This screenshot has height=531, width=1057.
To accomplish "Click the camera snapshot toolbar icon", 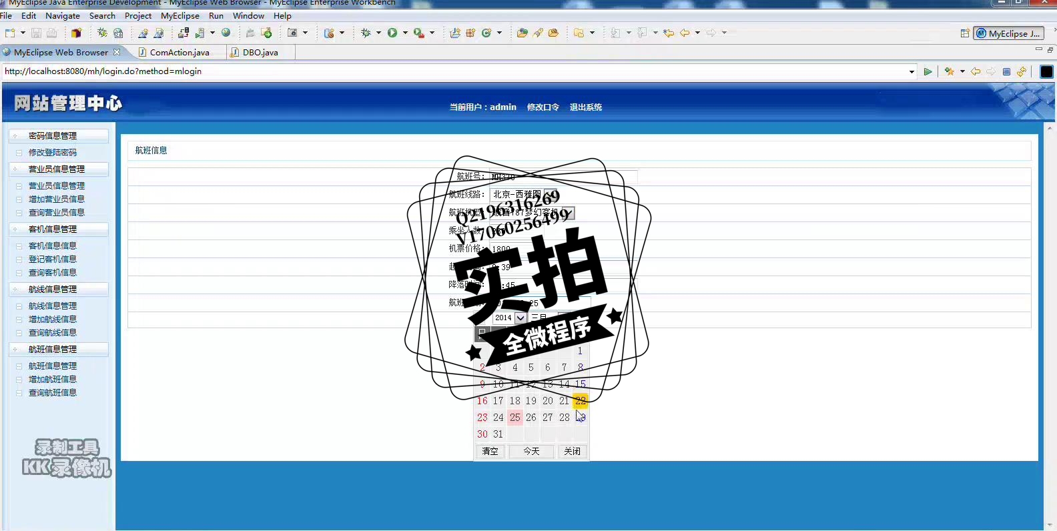I will click(x=292, y=33).
